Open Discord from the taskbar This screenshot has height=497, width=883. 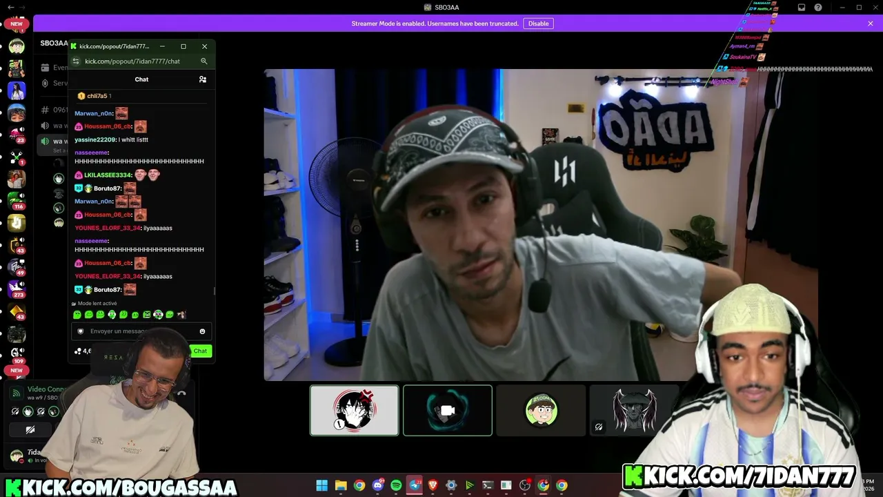[378, 485]
